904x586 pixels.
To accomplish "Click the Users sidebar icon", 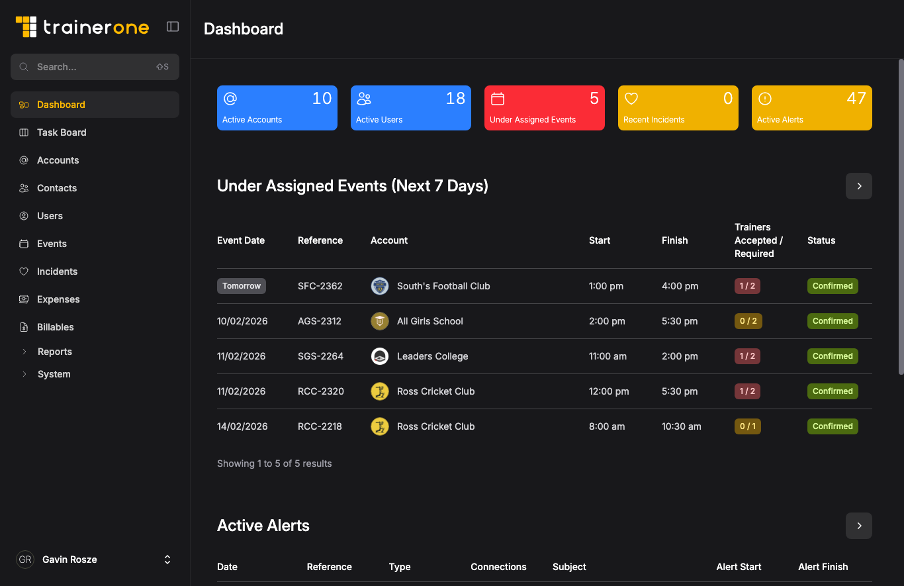I will (23, 216).
